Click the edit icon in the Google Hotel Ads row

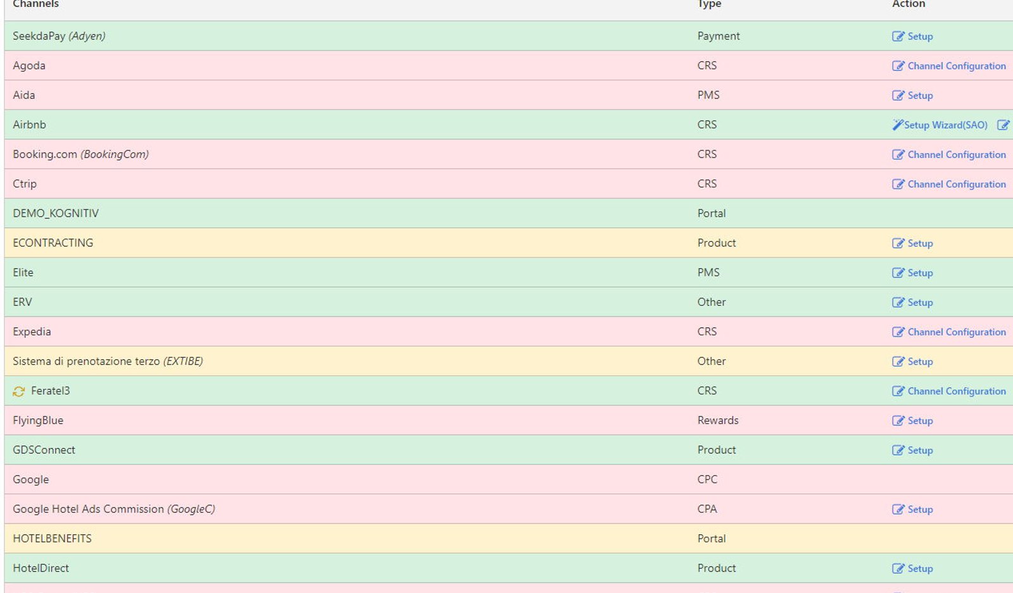pyautogui.click(x=898, y=509)
